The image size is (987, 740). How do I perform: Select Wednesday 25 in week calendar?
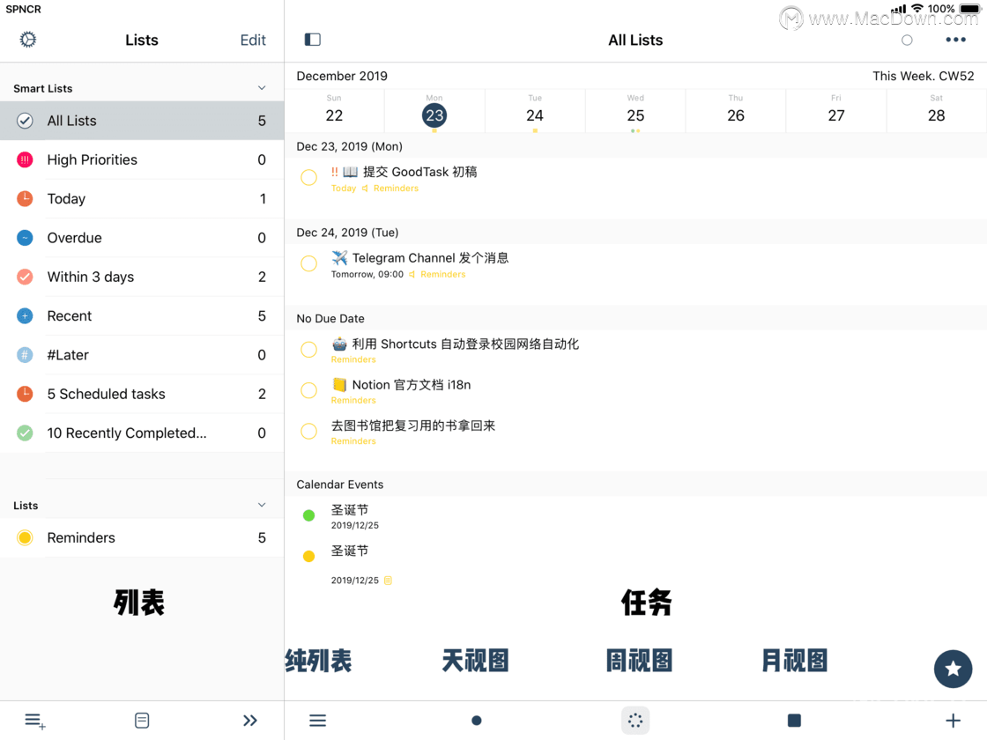click(x=635, y=111)
